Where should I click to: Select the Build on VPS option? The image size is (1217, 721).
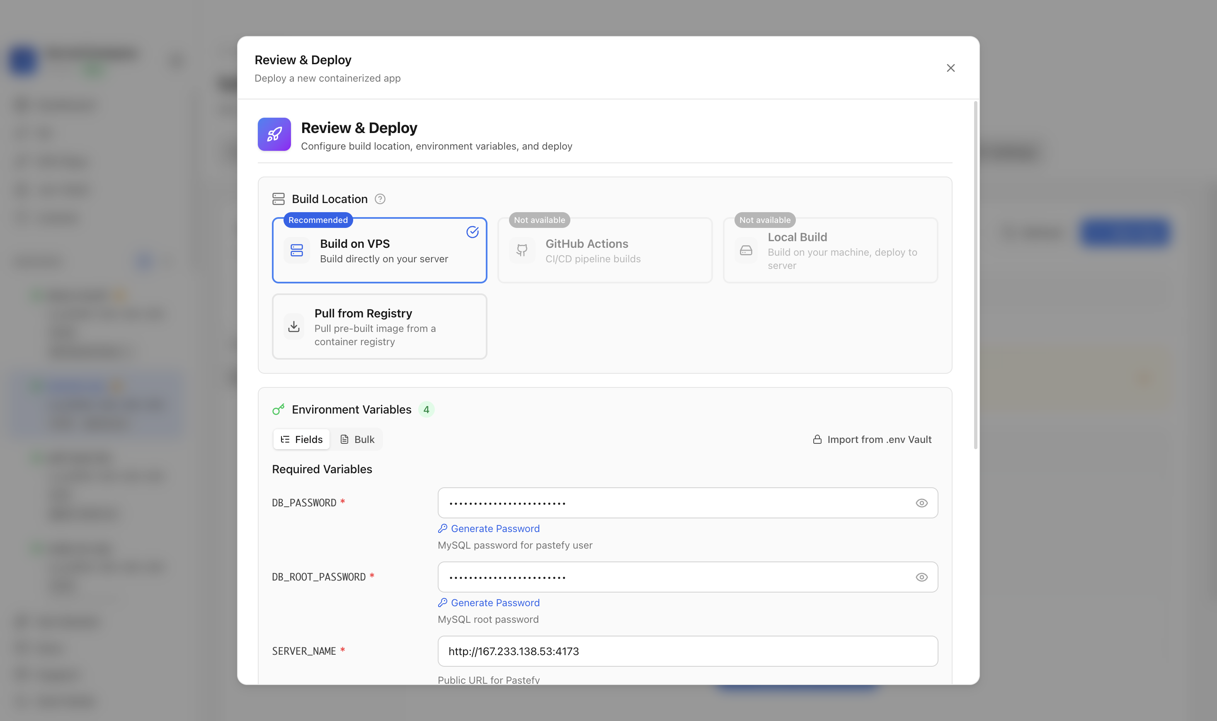tap(379, 250)
